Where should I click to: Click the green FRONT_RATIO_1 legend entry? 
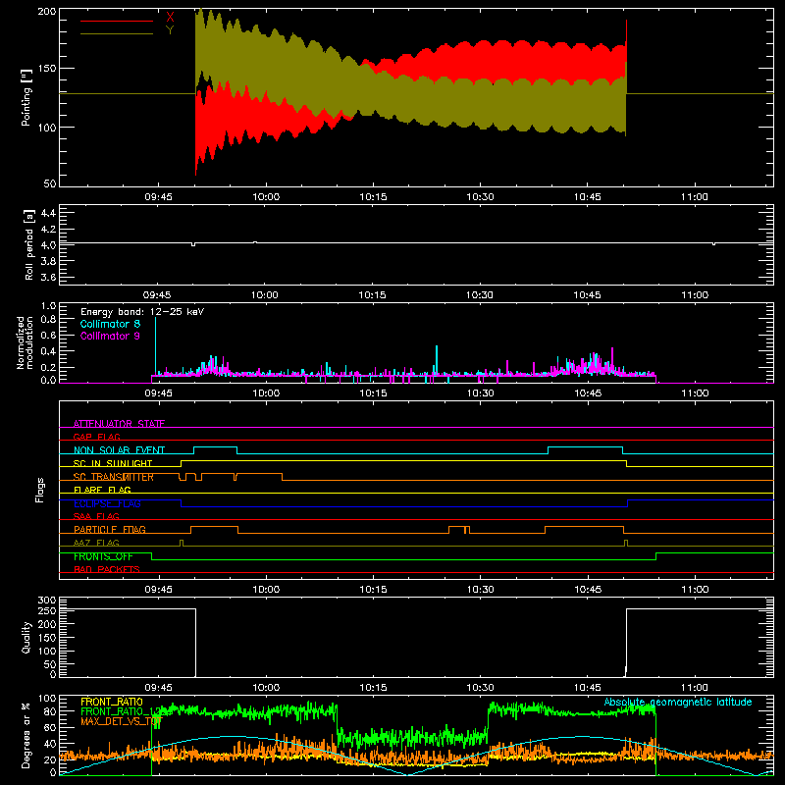[120, 711]
